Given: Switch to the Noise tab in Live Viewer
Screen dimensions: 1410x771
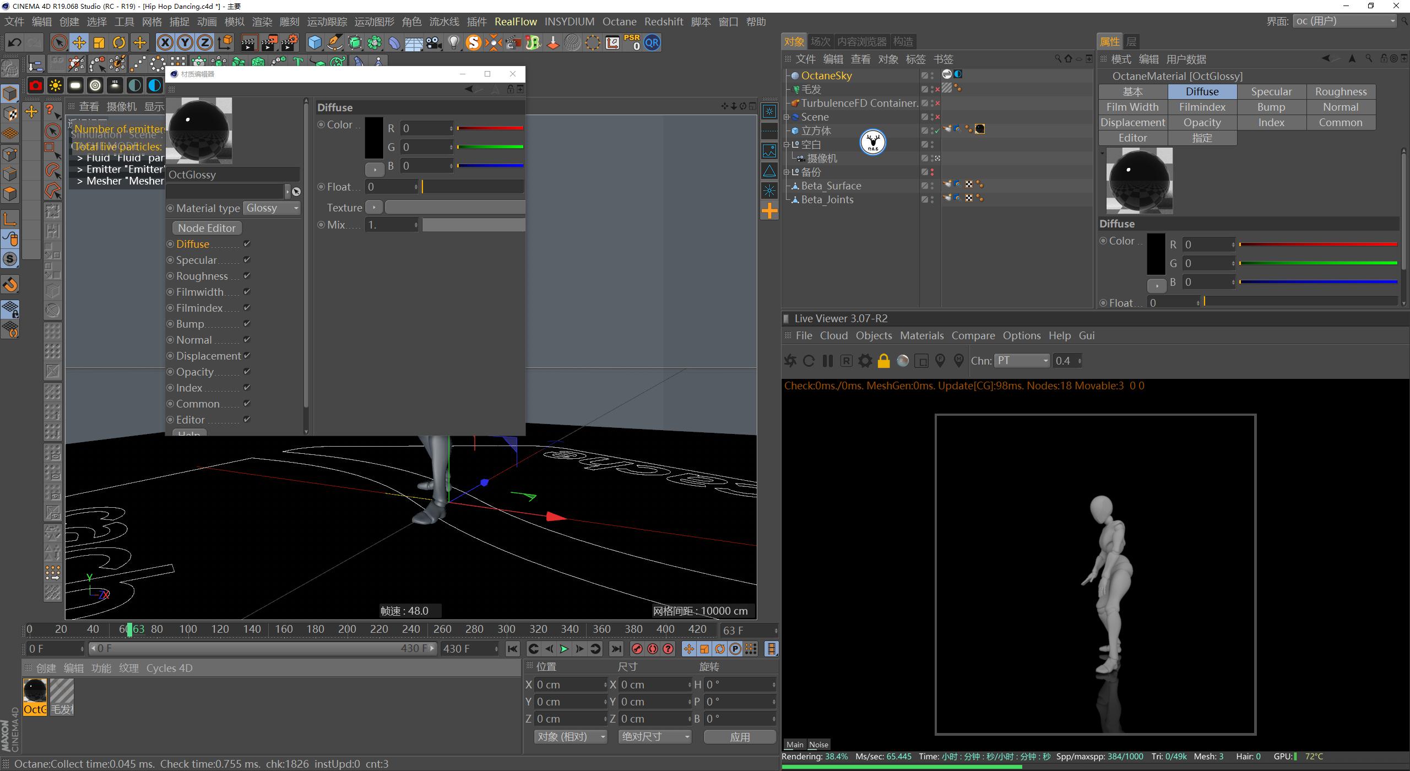Looking at the screenshot, I should tap(818, 744).
